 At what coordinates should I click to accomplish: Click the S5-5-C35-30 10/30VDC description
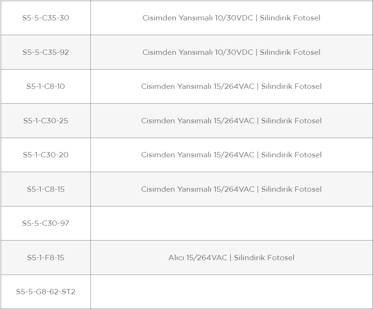coord(231,18)
